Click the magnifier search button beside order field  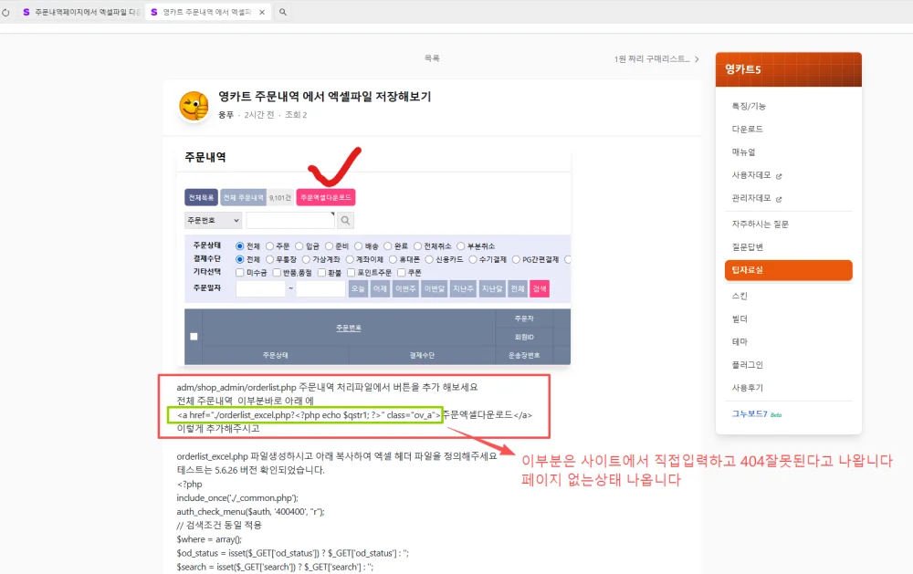345,220
